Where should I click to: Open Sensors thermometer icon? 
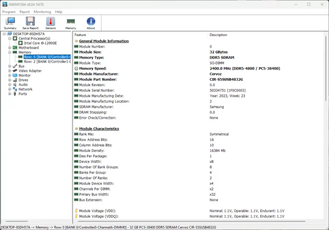pos(50,23)
